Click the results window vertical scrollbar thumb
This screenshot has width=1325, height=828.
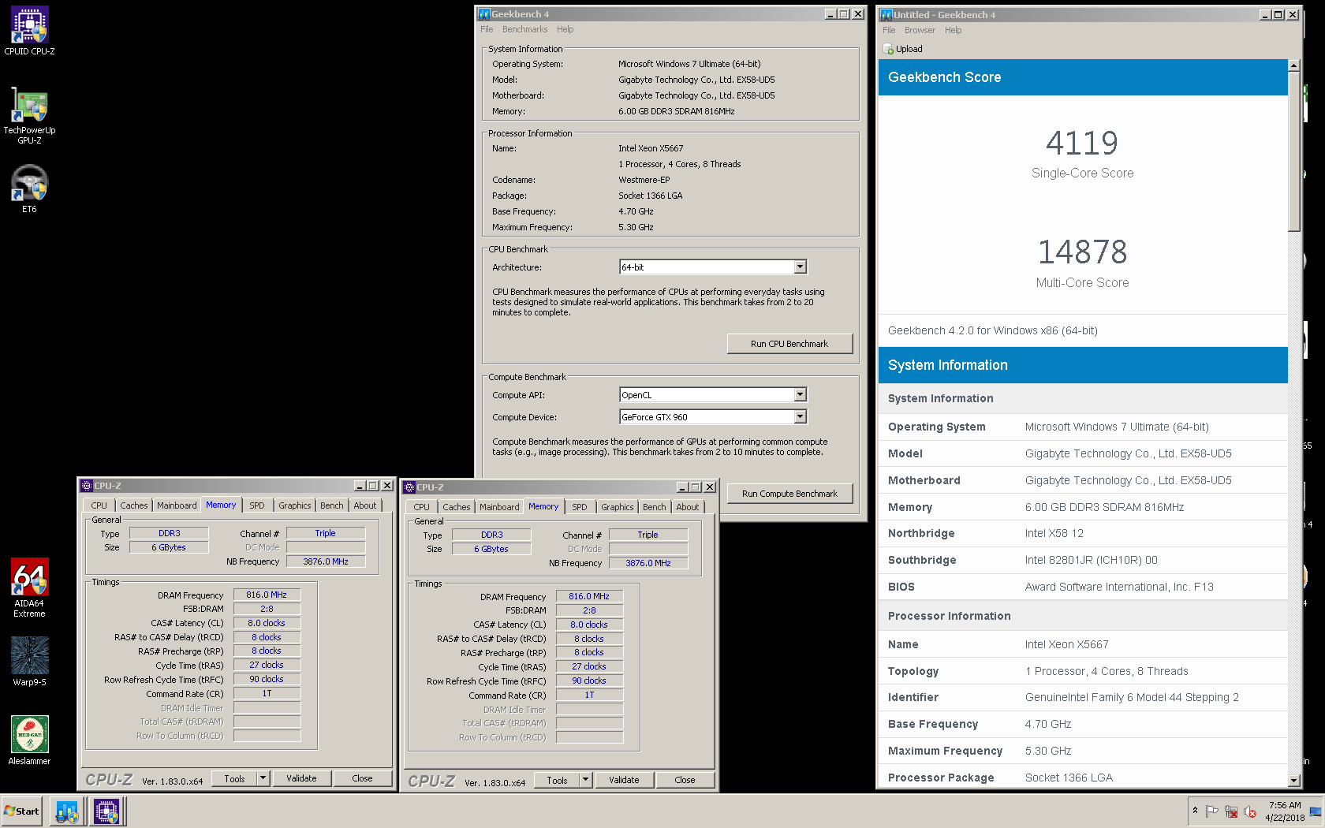(x=1293, y=151)
